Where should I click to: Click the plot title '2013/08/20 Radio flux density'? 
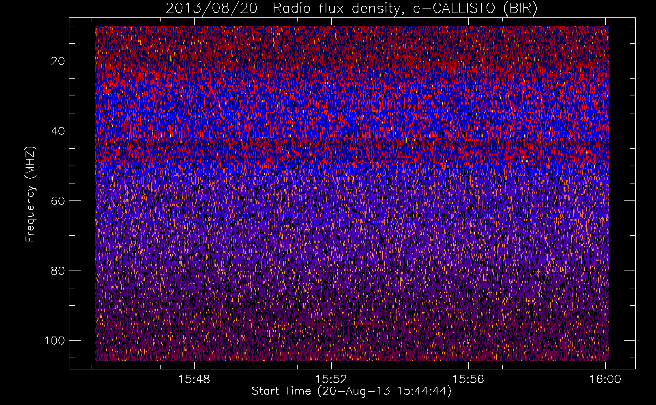(x=352, y=9)
